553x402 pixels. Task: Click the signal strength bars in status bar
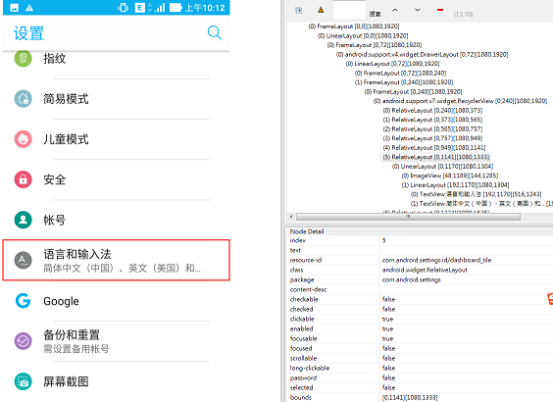point(160,8)
